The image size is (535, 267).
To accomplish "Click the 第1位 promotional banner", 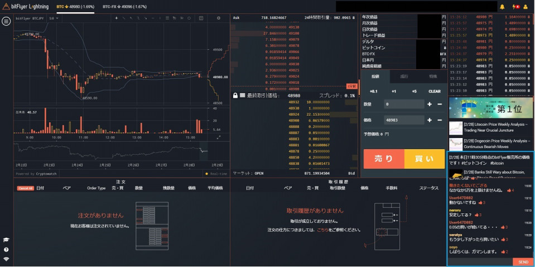I will 490,108.
